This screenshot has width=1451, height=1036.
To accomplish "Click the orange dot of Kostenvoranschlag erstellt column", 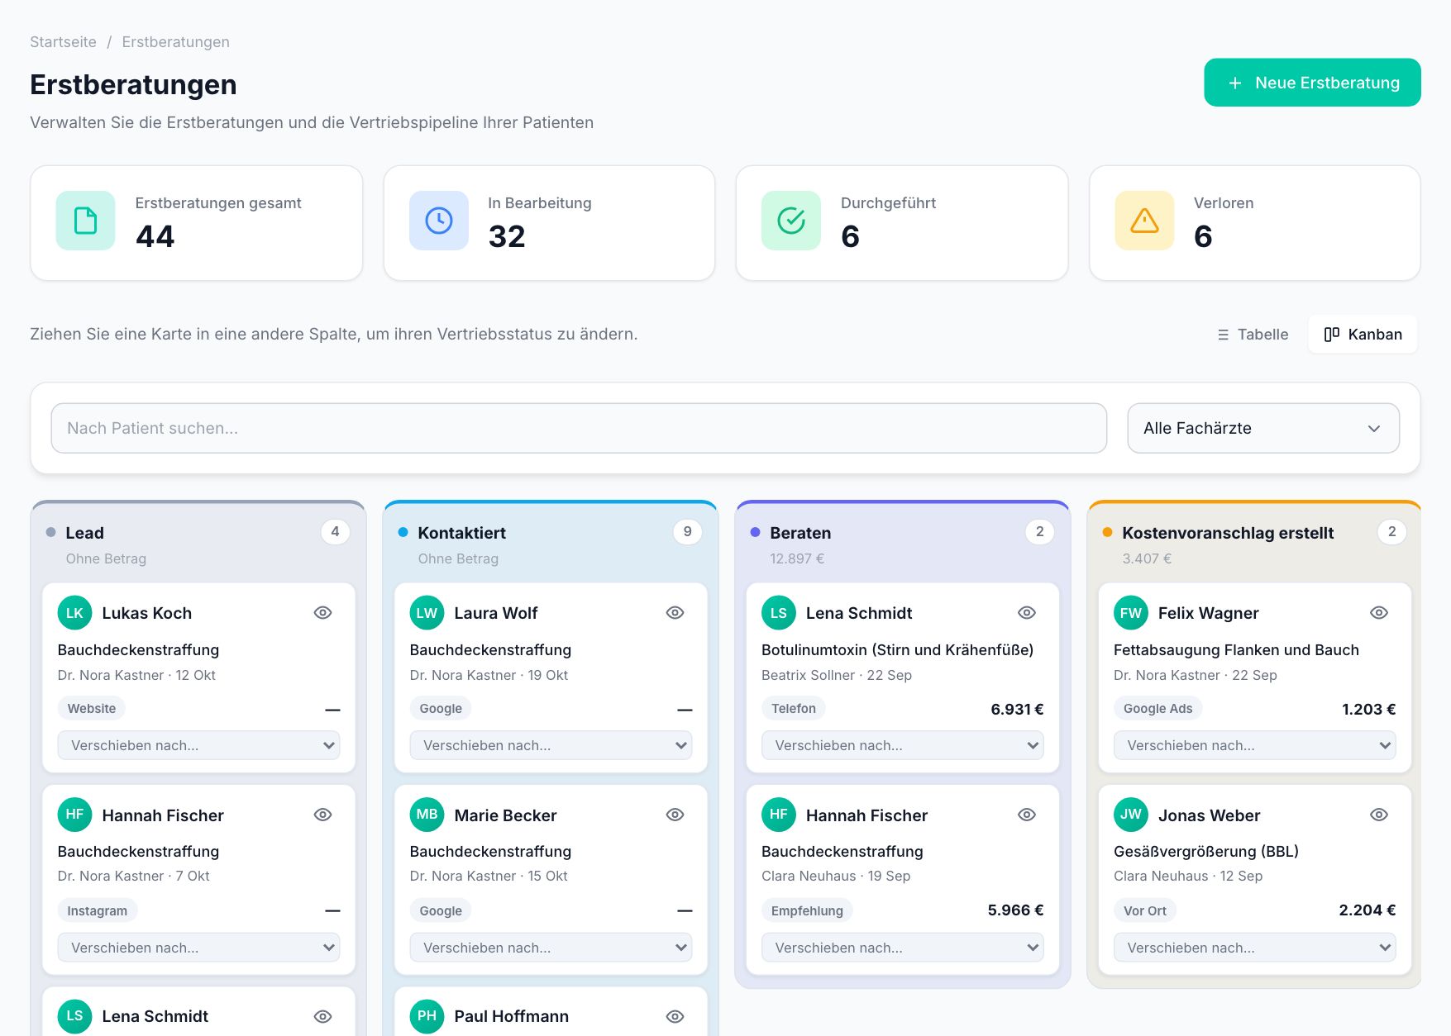I will click(x=1107, y=533).
